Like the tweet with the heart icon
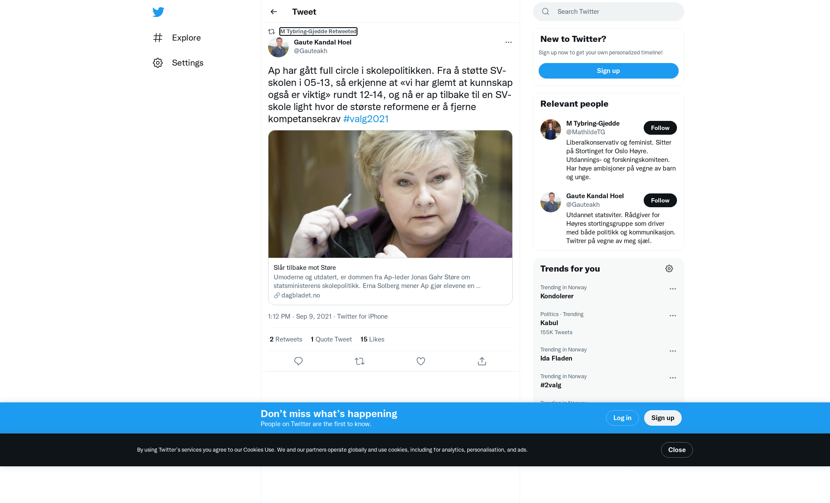This screenshot has width=830, height=503. tap(421, 361)
